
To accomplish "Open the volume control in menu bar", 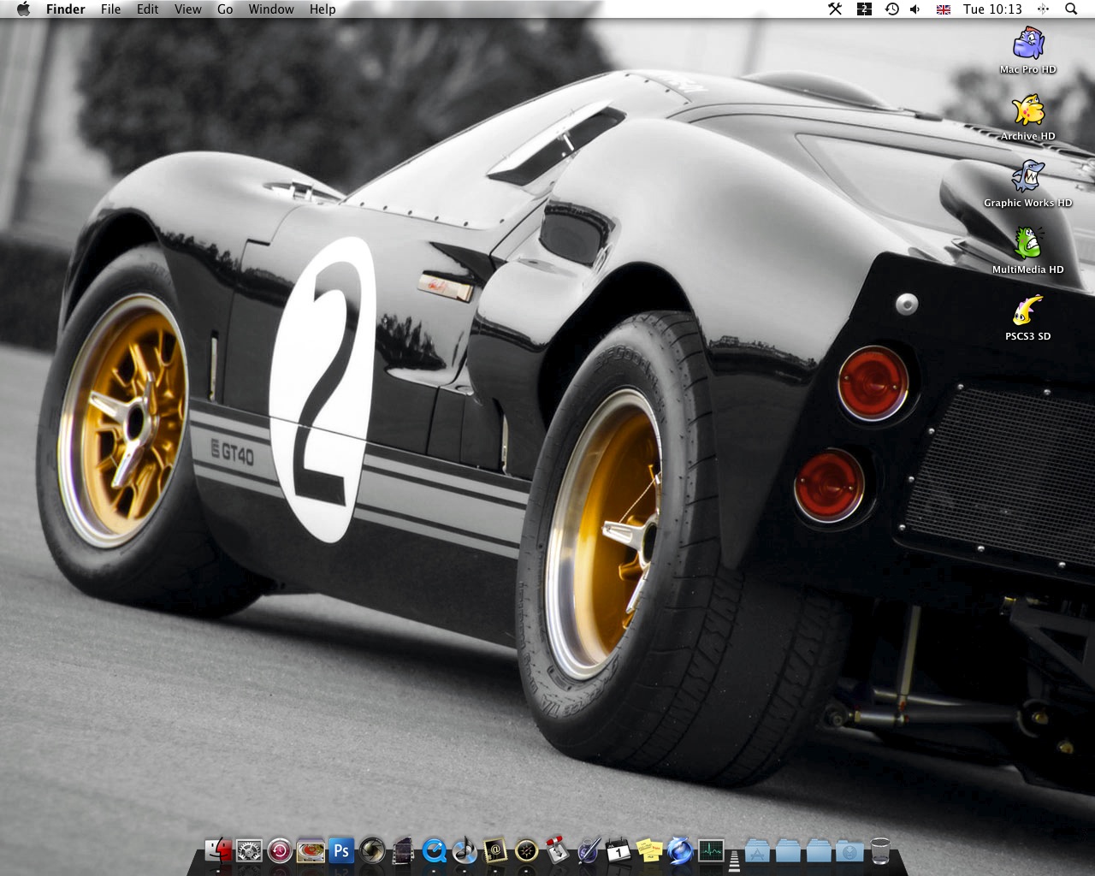I will point(915,9).
